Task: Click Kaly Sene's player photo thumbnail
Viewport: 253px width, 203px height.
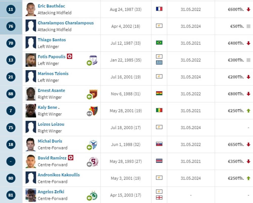Action: point(31,111)
